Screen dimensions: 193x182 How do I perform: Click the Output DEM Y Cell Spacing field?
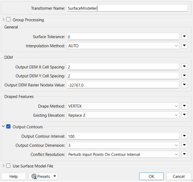pos(123,76)
